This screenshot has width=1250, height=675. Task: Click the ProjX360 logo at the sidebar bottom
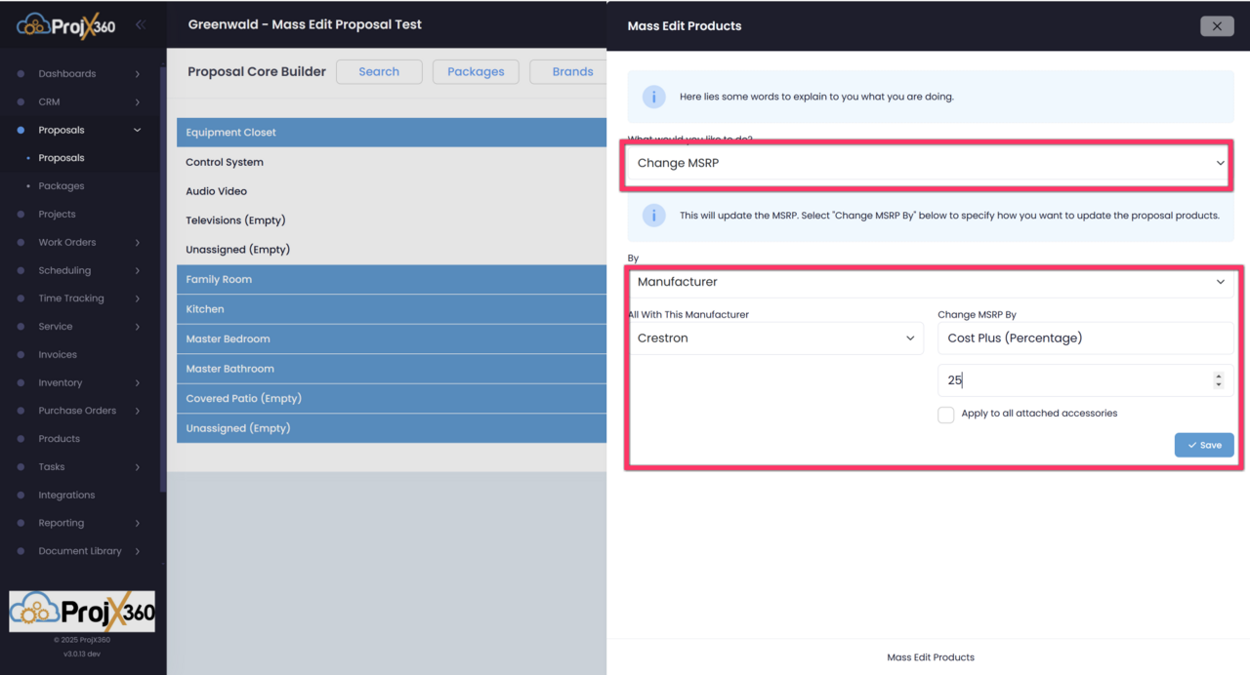coord(81,612)
